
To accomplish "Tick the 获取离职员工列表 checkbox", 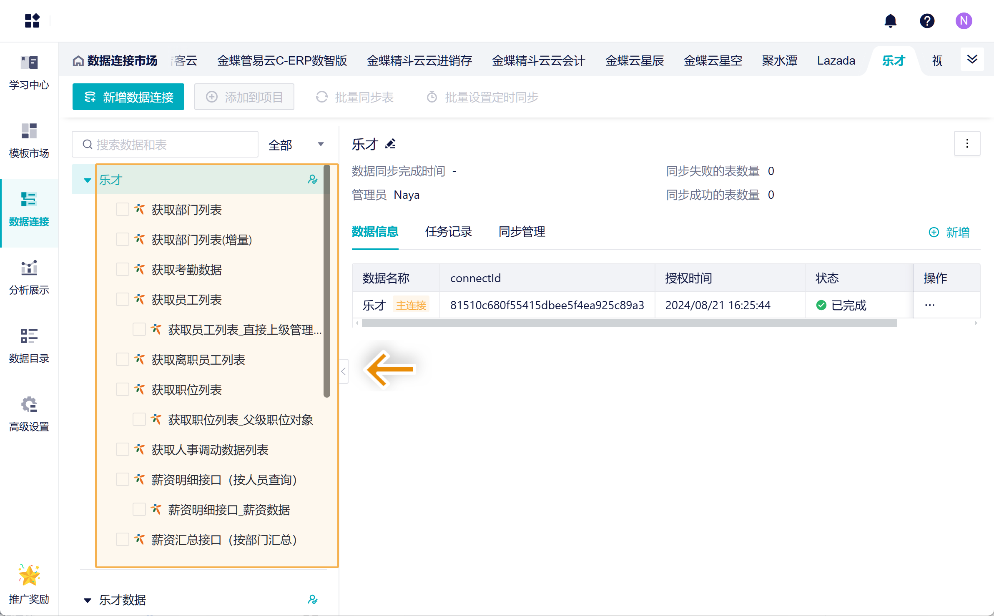I will [122, 360].
